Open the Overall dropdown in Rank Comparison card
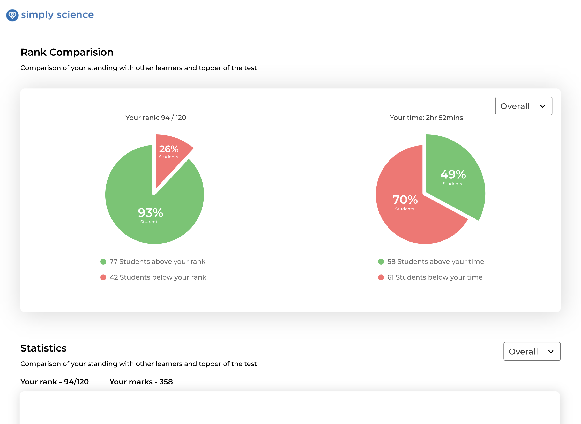 [x=523, y=106]
